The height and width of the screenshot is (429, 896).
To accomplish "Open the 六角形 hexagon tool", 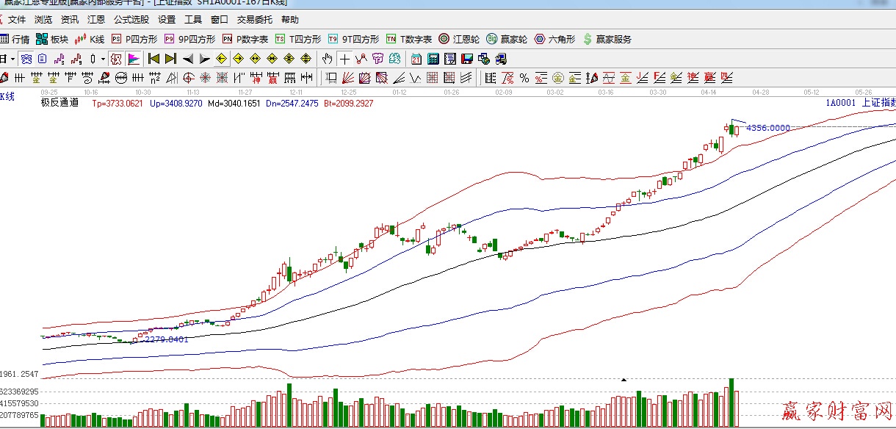I will click(554, 39).
